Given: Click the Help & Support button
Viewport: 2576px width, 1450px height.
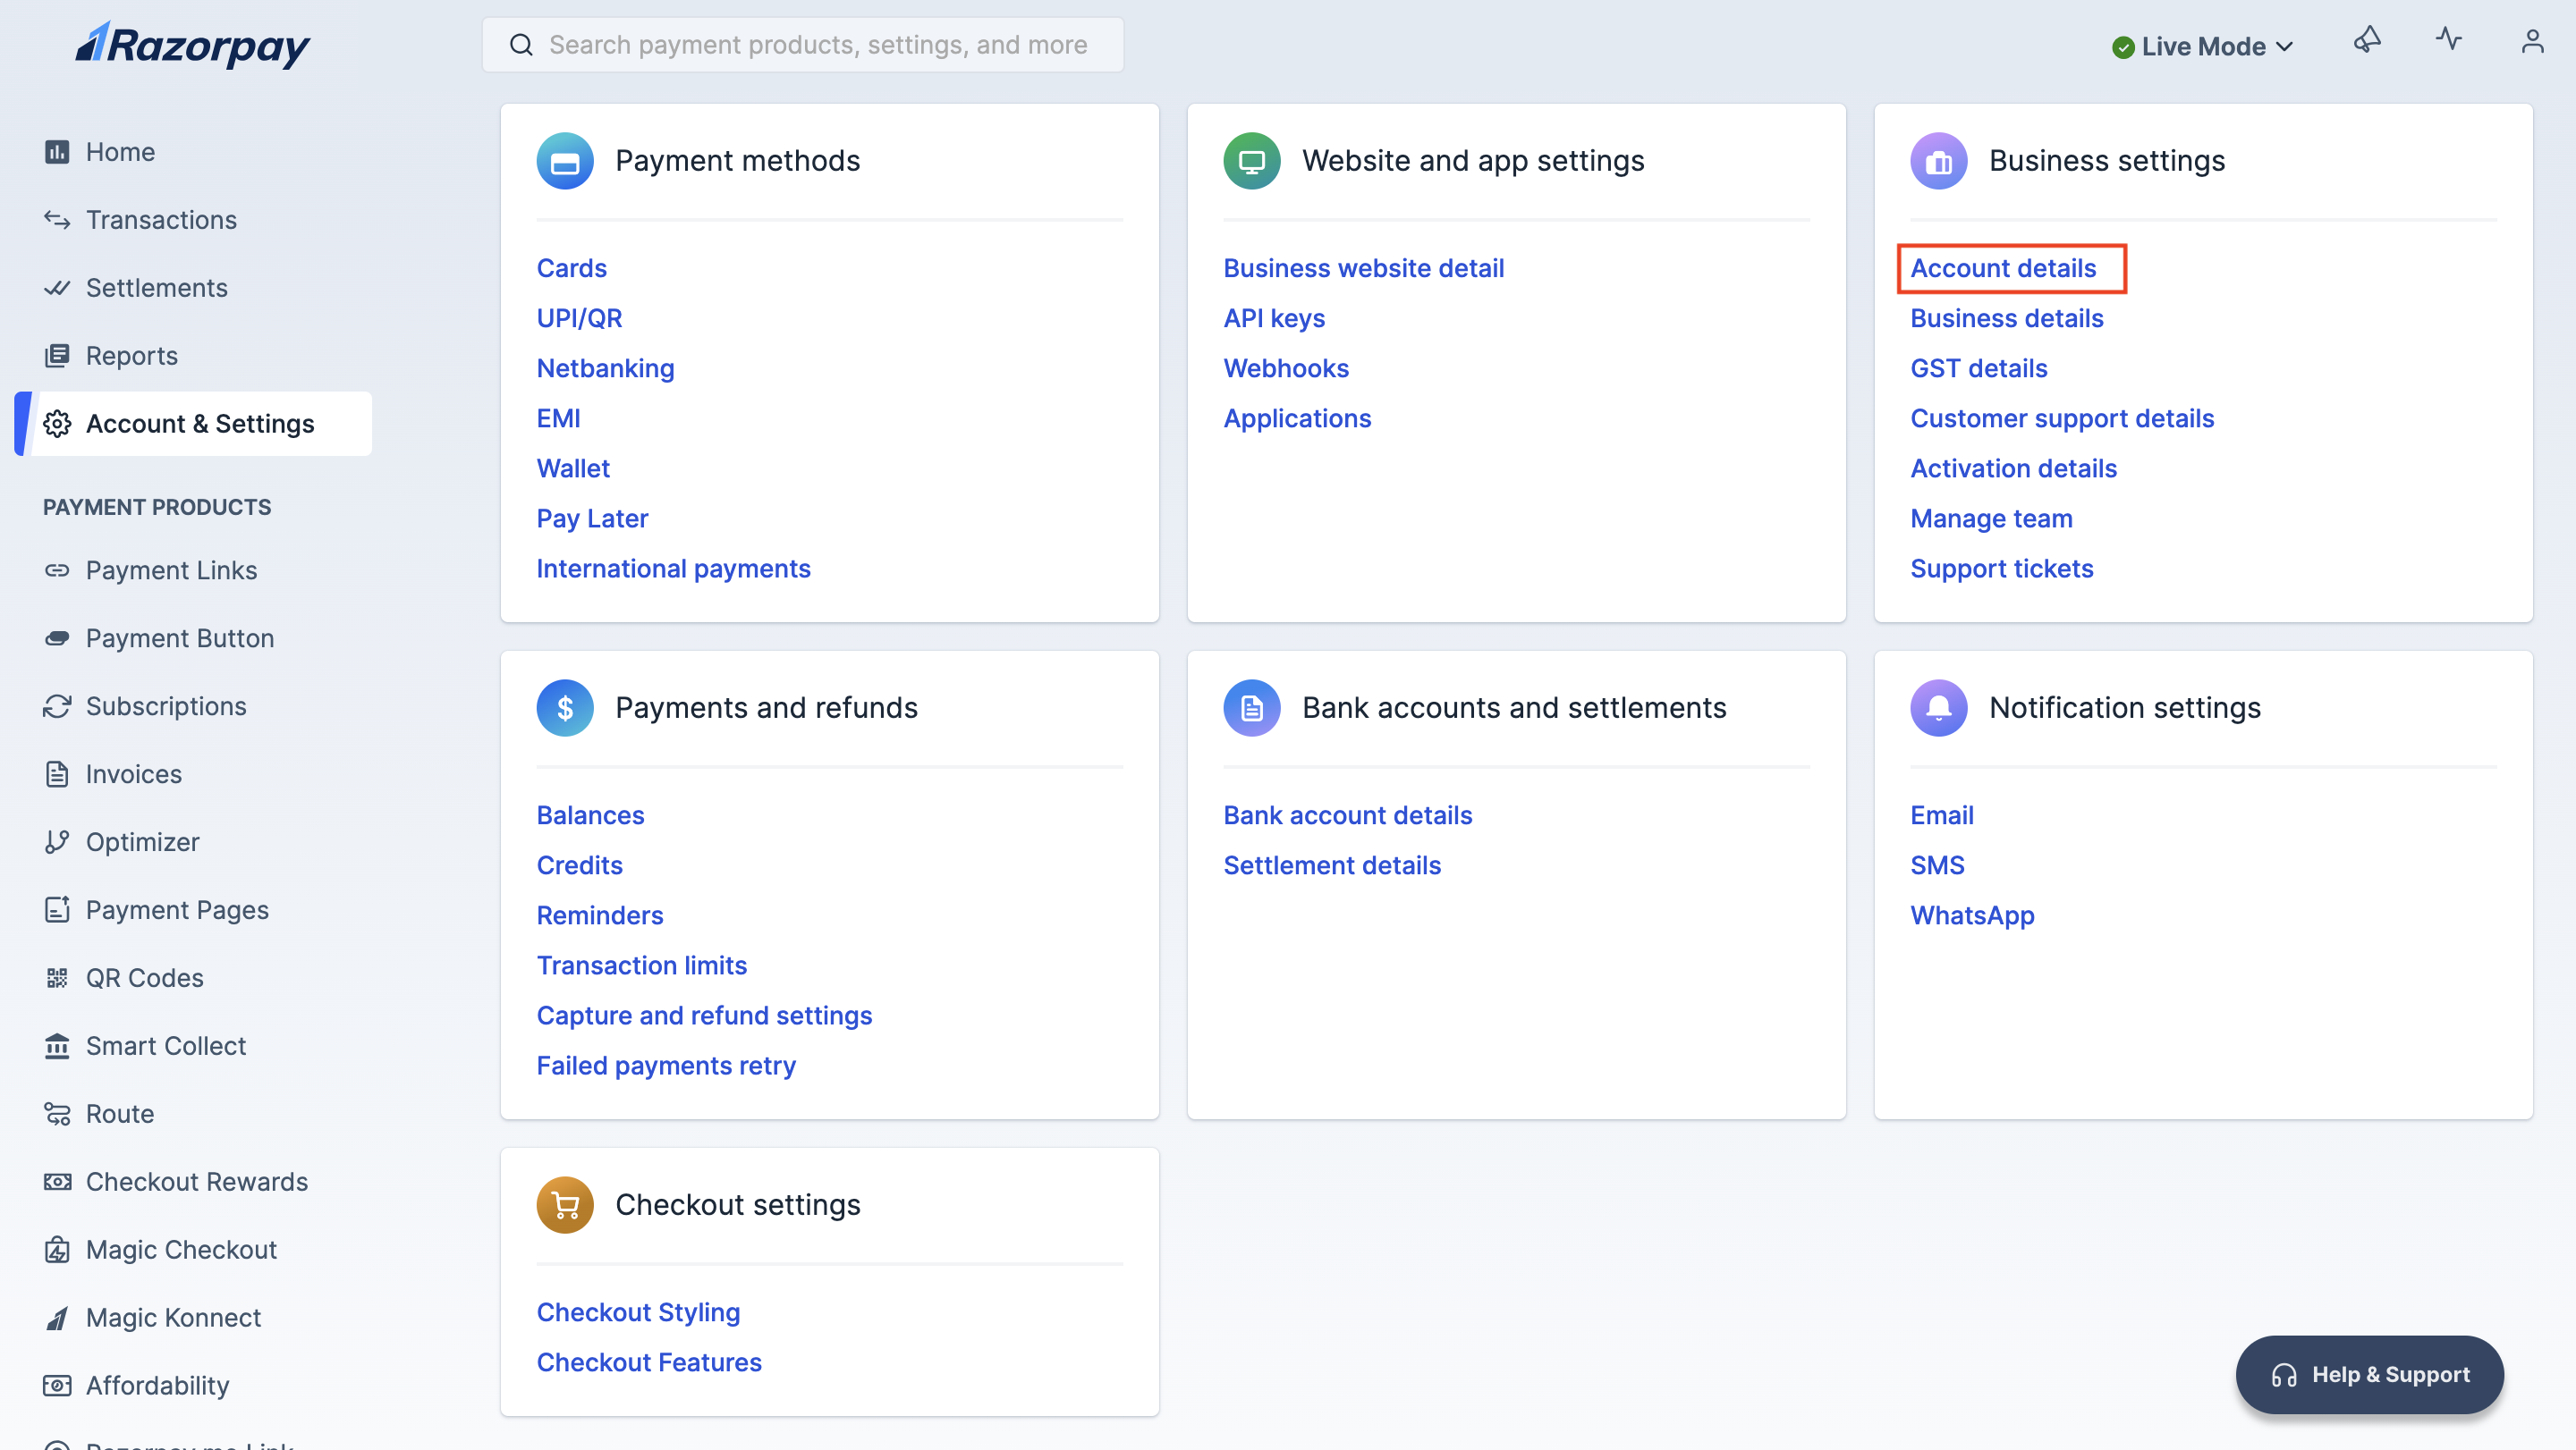Looking at the screenshot, I should 2370,1375.
